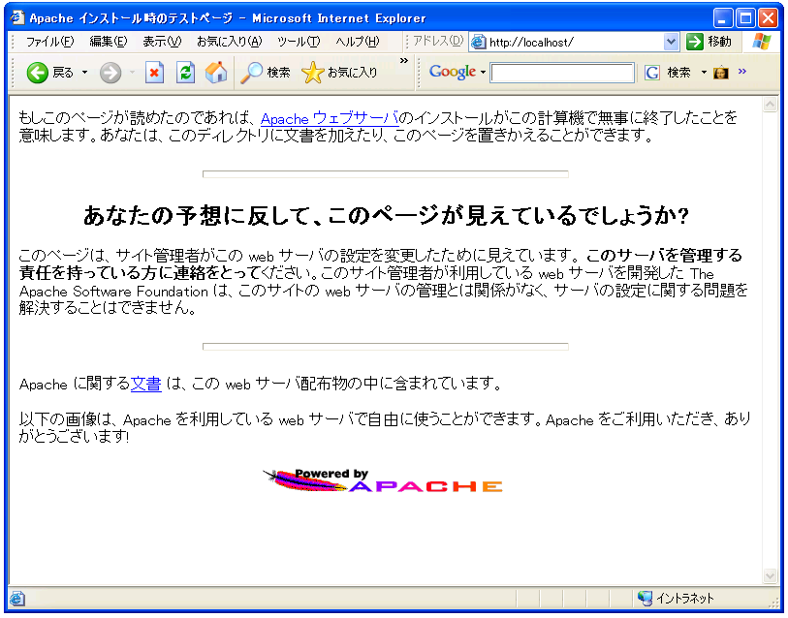The height and width of the screenshot is (618, 788).
Task: Click inside the Google toolbar search field
Action: click(562, 73)
